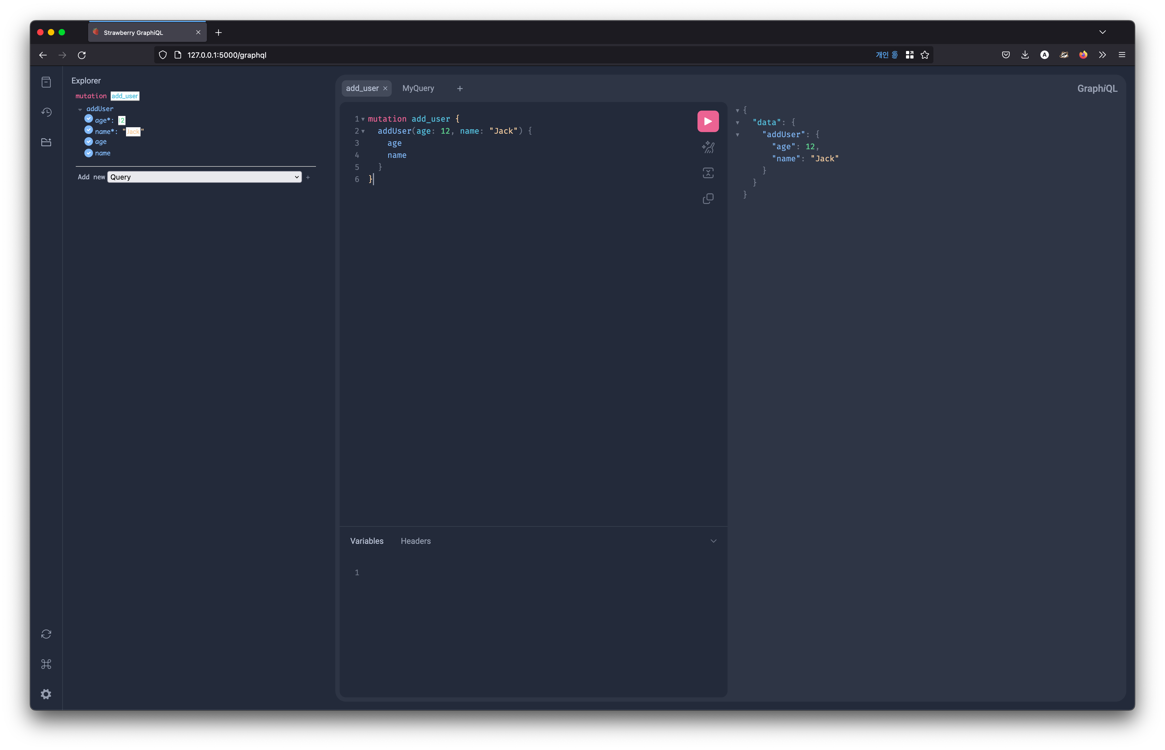Open the Add new operation type dropdown
This screenshot has width=1165, height=750.
pos(204,177)
